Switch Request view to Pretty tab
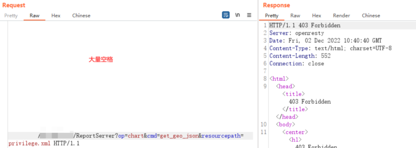This screenshot has height=148, width=416. 11,16
